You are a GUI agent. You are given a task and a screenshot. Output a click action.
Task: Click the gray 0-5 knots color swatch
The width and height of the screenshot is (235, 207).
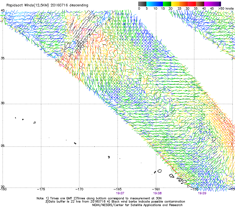click(142, 4)
